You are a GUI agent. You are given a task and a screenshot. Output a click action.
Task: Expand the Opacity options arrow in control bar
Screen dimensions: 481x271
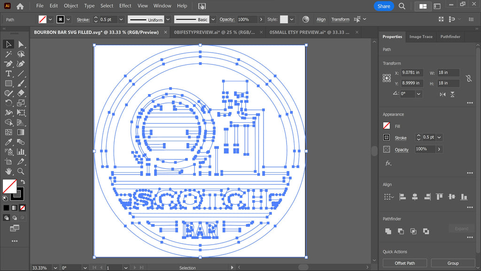click(x=261, y=19)
